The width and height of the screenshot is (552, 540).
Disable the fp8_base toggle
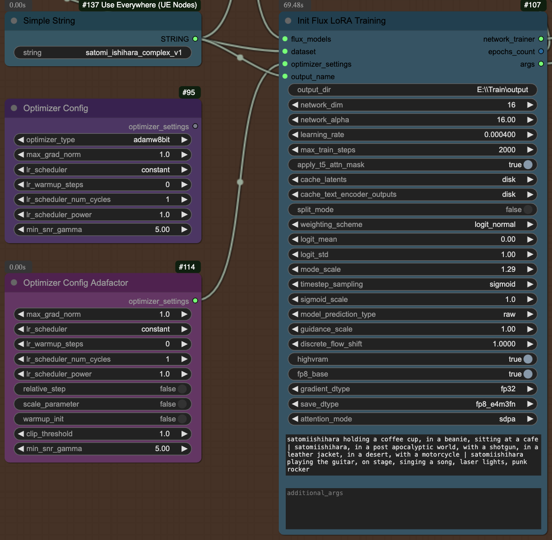click(x=412, y=374)
